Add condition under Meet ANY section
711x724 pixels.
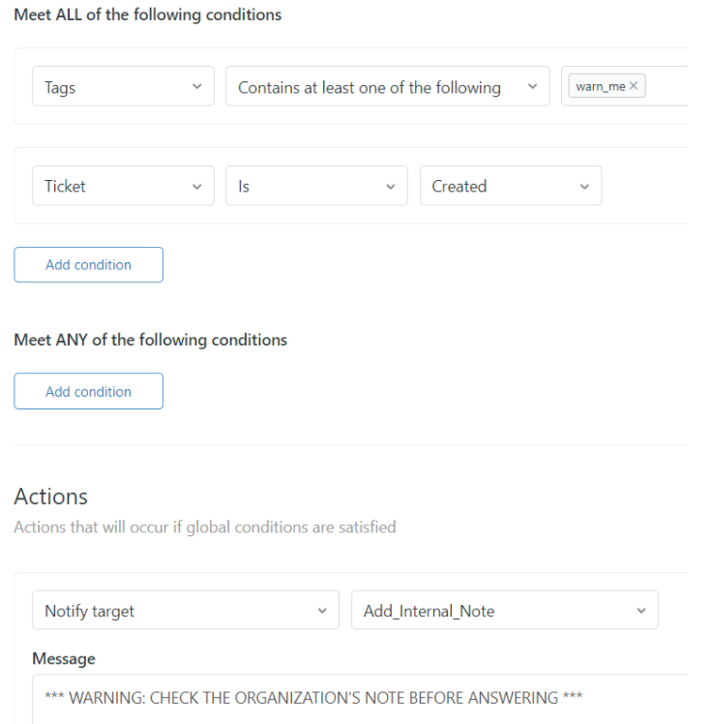click(88, 391)
